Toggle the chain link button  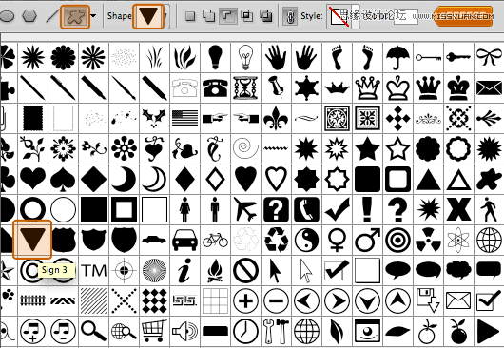[x=290, y=17]
